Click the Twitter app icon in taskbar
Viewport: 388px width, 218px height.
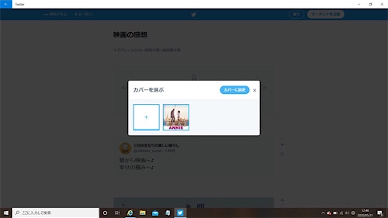tap(180, 213)
